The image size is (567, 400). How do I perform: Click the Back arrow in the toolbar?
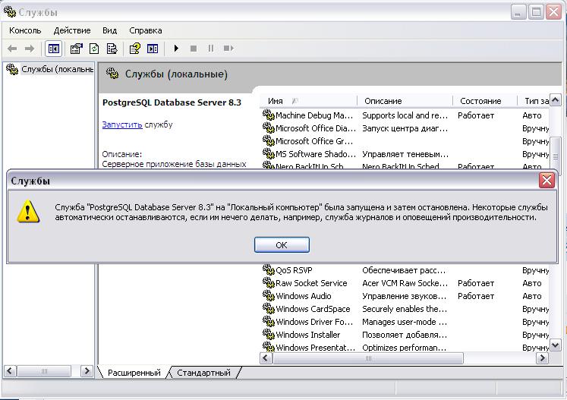(x=12, y=49)
